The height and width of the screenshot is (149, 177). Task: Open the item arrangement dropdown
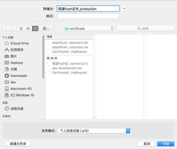[46, 28]
